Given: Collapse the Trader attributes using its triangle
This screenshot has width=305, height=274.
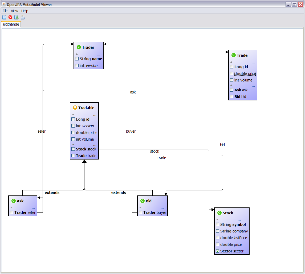Looking at the screenshot, I should pyautogui.click(x=76, y=54).
